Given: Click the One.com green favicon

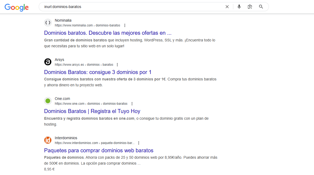Looking at the screenshot, I should pyautogui.click(x=48, y=101).
